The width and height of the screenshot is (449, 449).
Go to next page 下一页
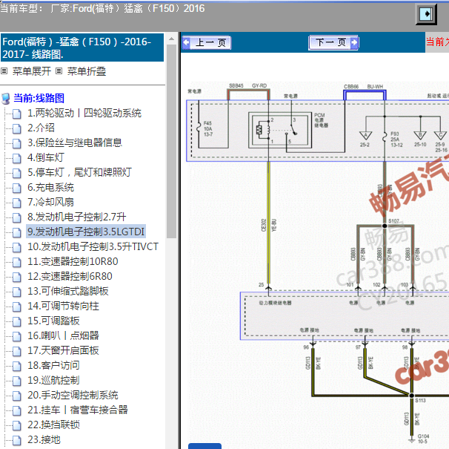pos(333,43)
